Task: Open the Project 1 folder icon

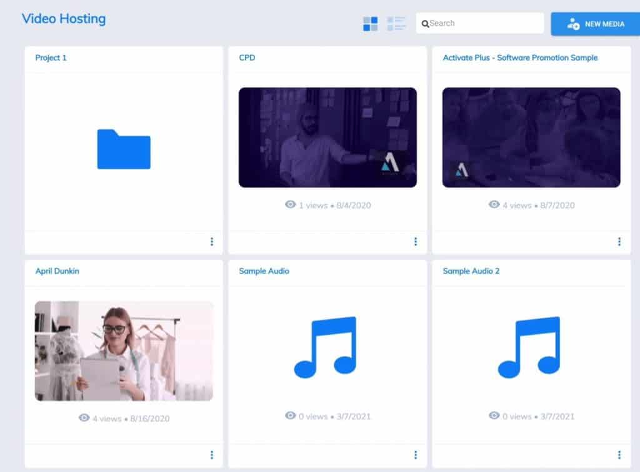Action: 124,149
